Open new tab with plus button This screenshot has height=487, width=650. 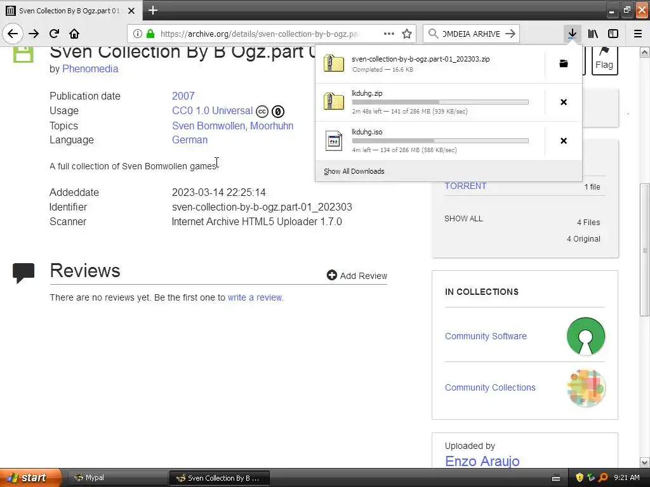pos(152,10)
